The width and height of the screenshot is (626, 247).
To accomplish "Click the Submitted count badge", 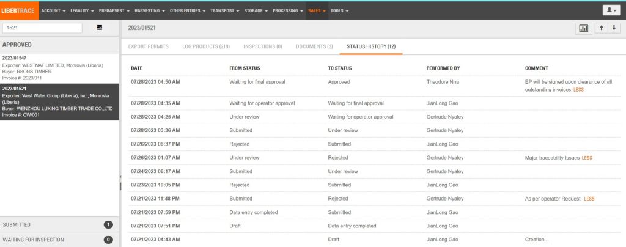I will pyautogui.click(x=108, y=225).
